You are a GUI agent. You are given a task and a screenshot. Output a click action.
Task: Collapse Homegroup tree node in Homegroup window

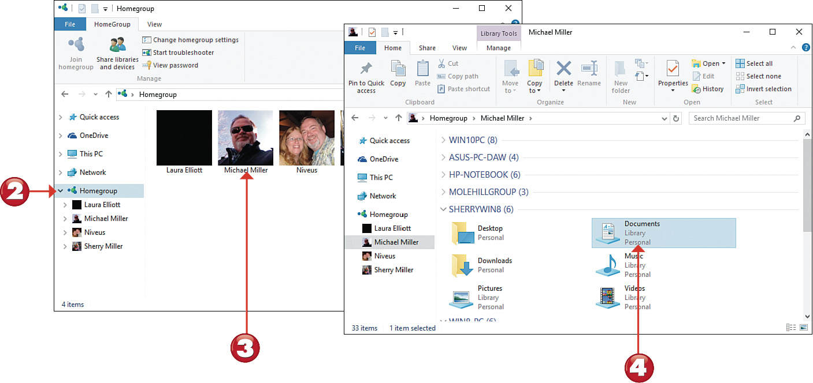61,190
